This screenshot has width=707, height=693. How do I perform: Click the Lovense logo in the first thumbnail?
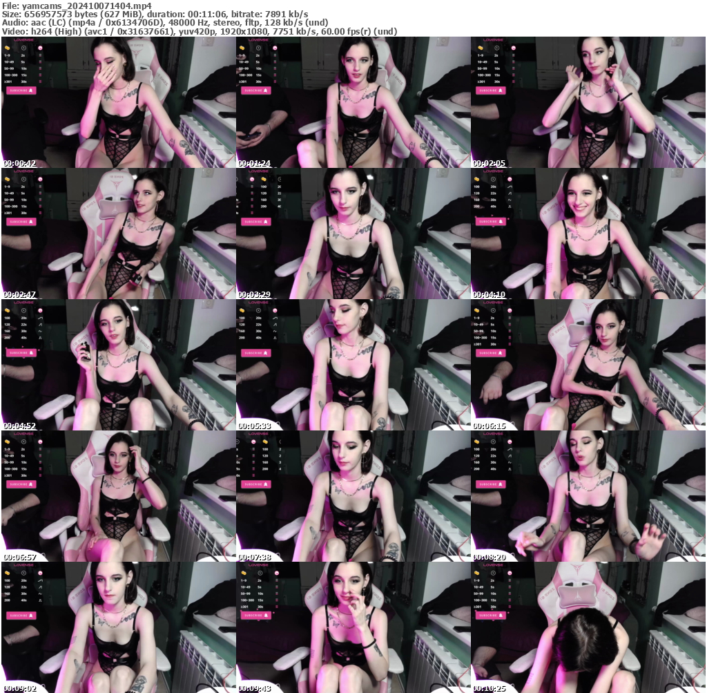(23, 40)
